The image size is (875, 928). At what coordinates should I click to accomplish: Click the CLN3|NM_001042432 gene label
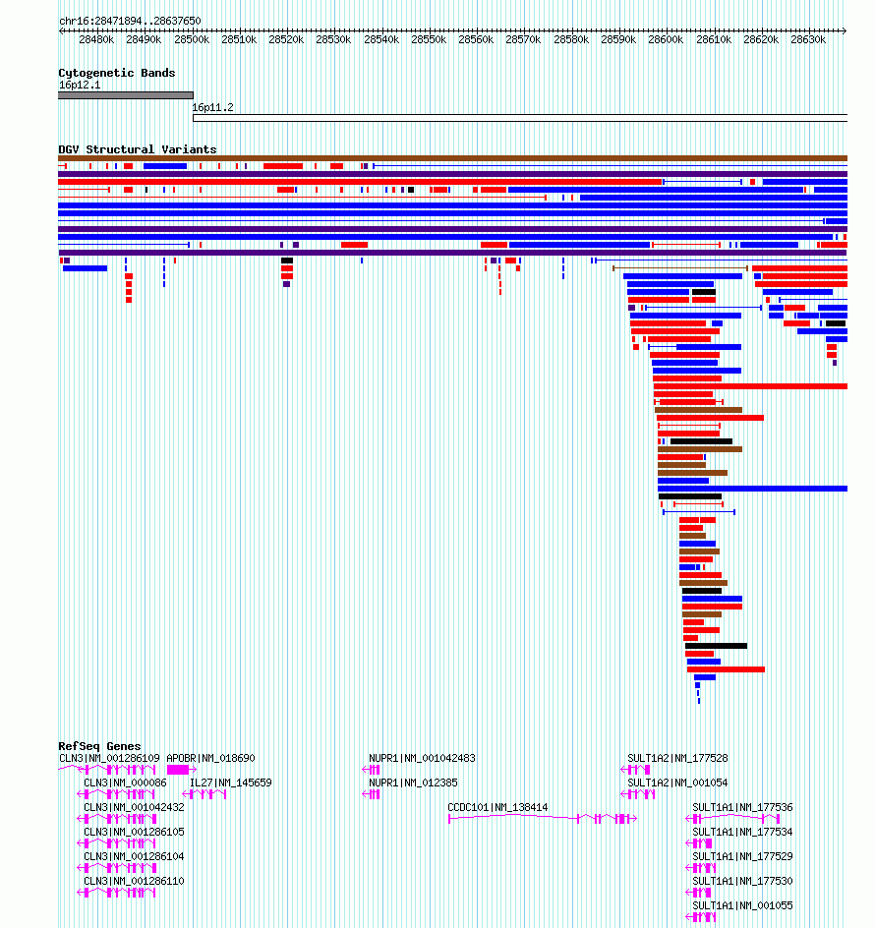click(x=134, y=807)
